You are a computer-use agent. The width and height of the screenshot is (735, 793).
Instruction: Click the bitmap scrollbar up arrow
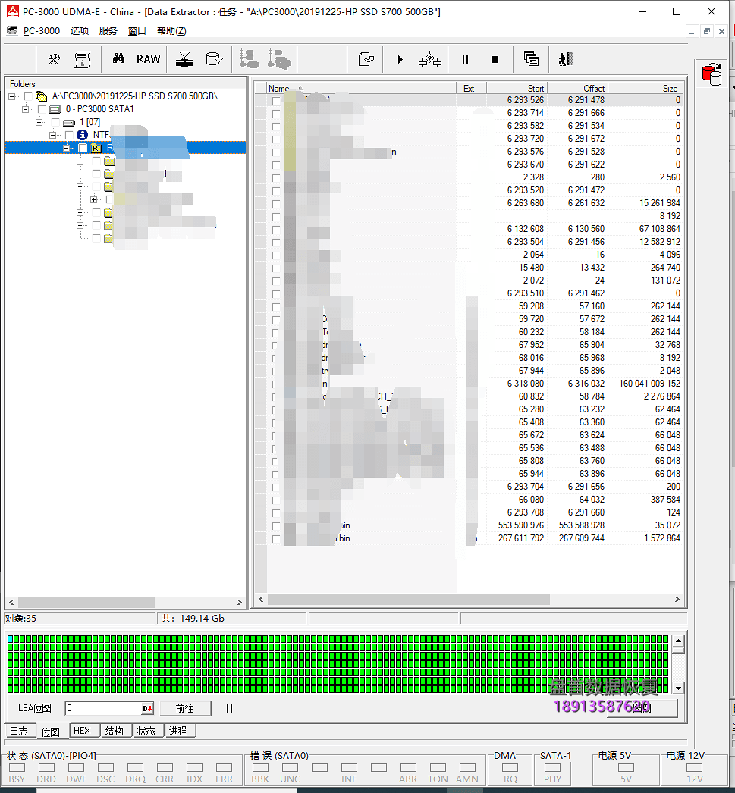678,641
